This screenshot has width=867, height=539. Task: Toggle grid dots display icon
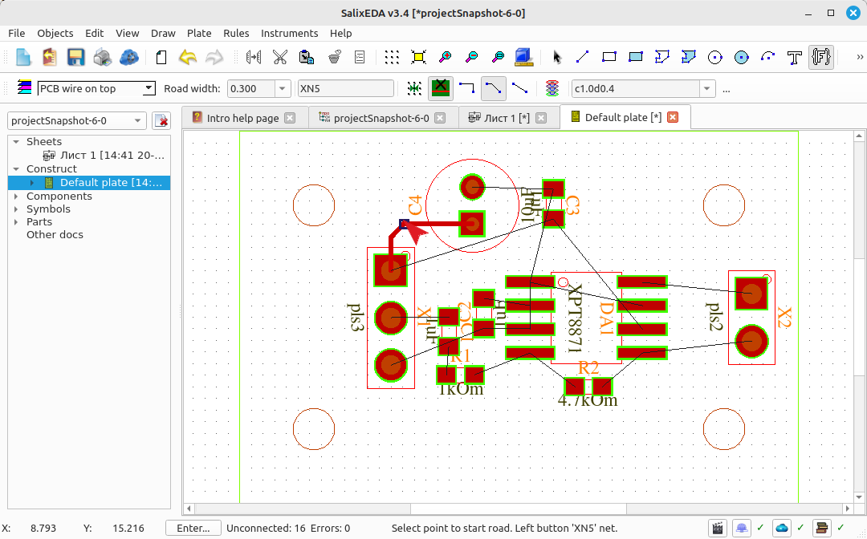point(392,57)
